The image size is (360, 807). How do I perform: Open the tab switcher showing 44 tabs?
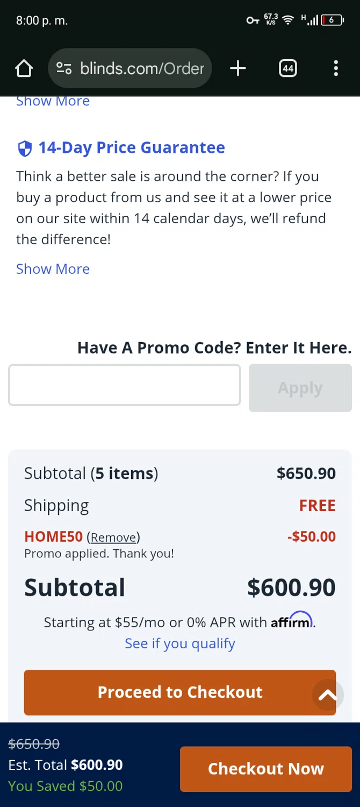pos(288,68)
